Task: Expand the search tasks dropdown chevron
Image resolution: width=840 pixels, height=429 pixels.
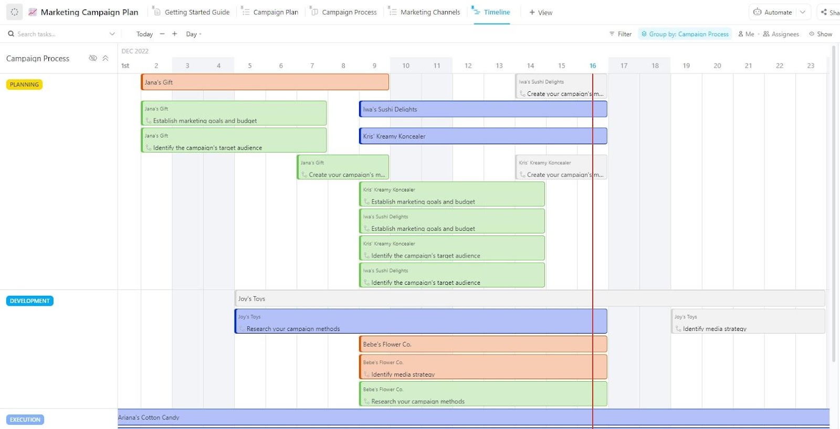Action: click(x=112, y=34)
